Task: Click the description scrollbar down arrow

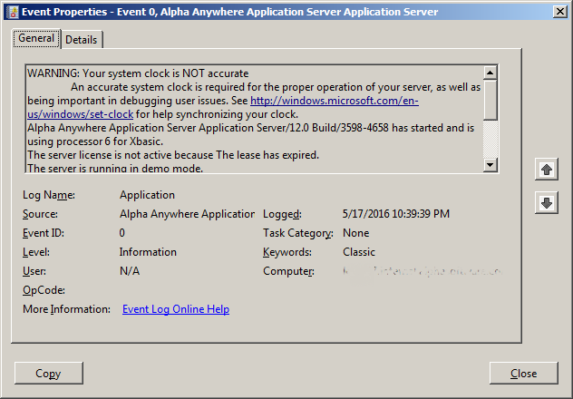Action: [490, 165]
